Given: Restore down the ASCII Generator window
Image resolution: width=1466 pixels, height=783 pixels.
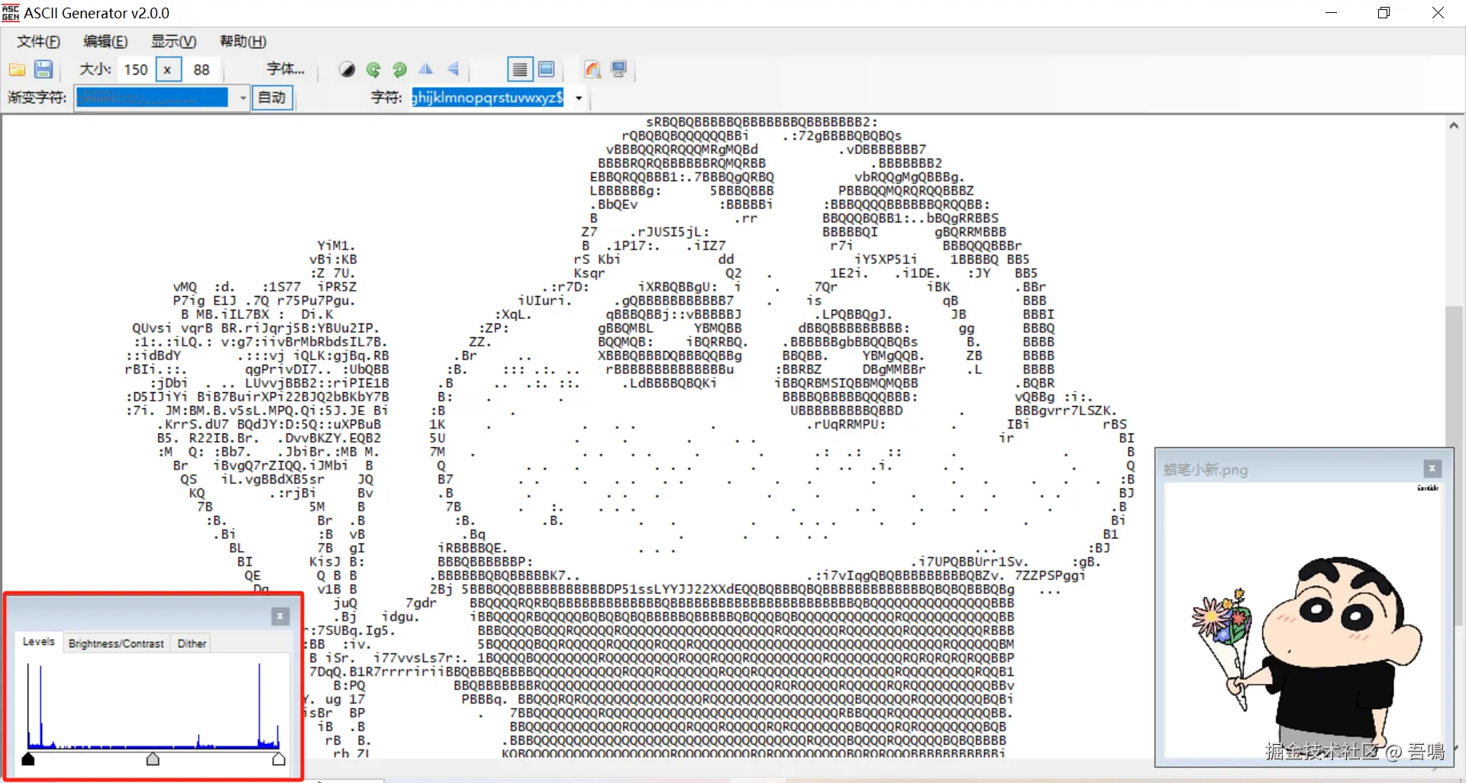Looking at the screenshot, I should [1384, 13].
